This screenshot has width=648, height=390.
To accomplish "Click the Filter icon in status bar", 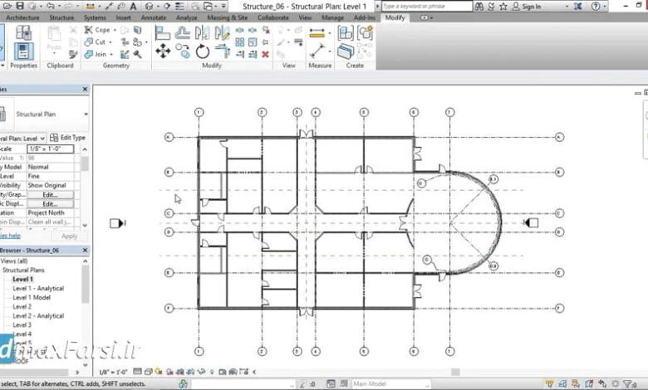I will pos(628,384).
